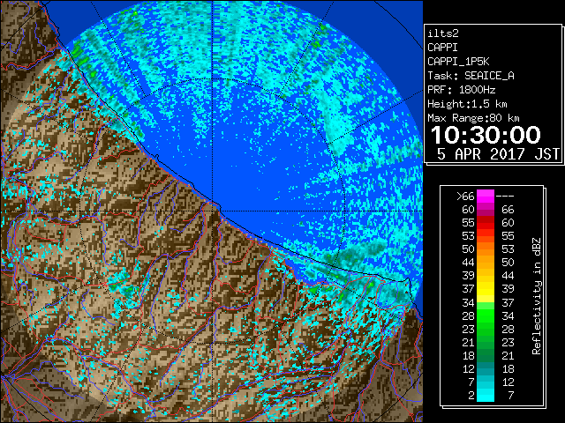
Task: Click the 'Task: SEAICE_A' line
Action: pos(471,76)
